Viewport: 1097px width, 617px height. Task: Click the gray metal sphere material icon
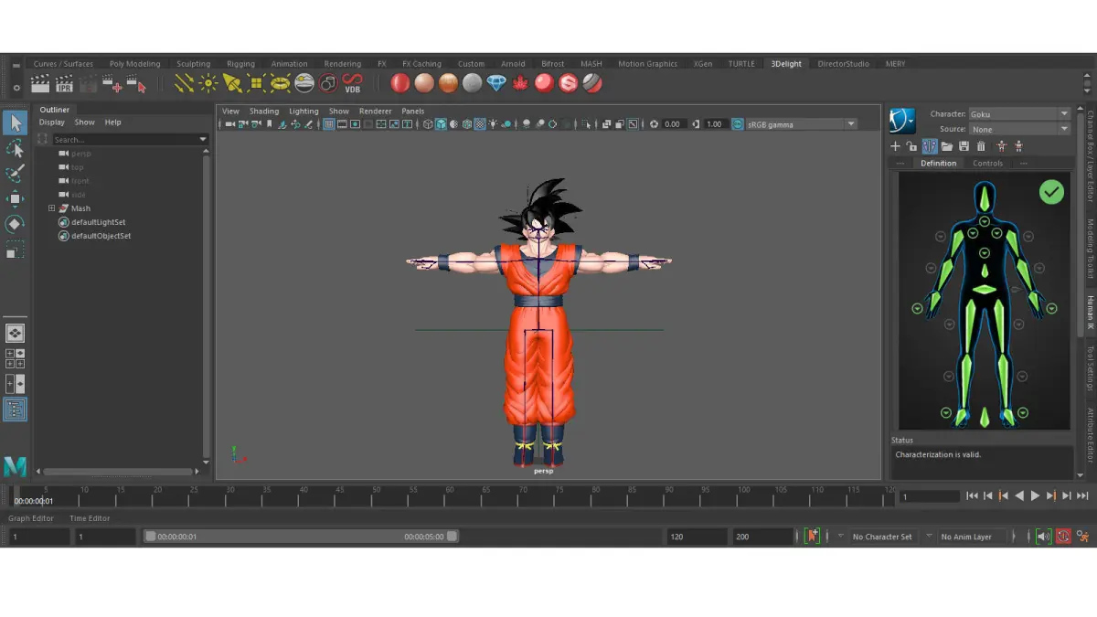(472, 84)
